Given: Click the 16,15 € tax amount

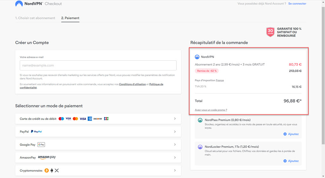Looking at the screenshot, I should (x=297, y=87).
